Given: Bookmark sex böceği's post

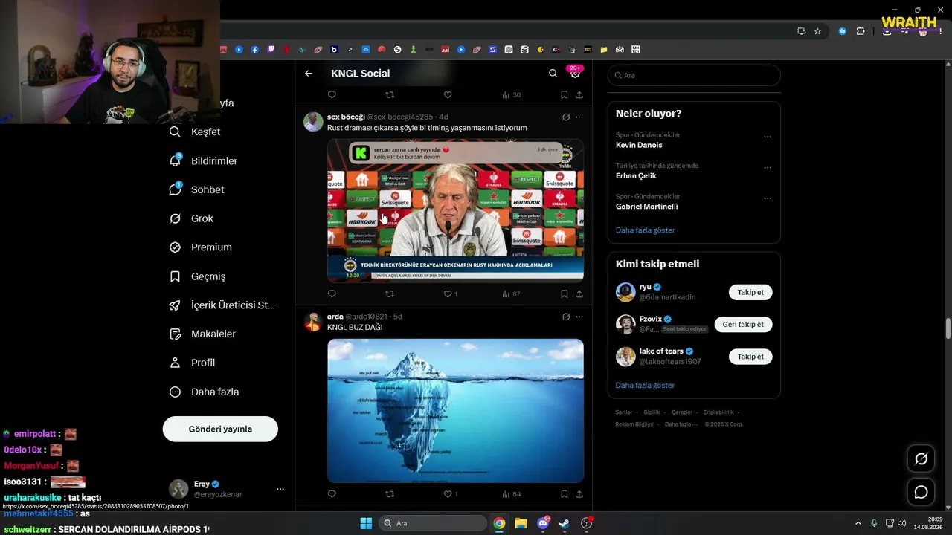Looking at the screenshot, I should click(565, 294).
